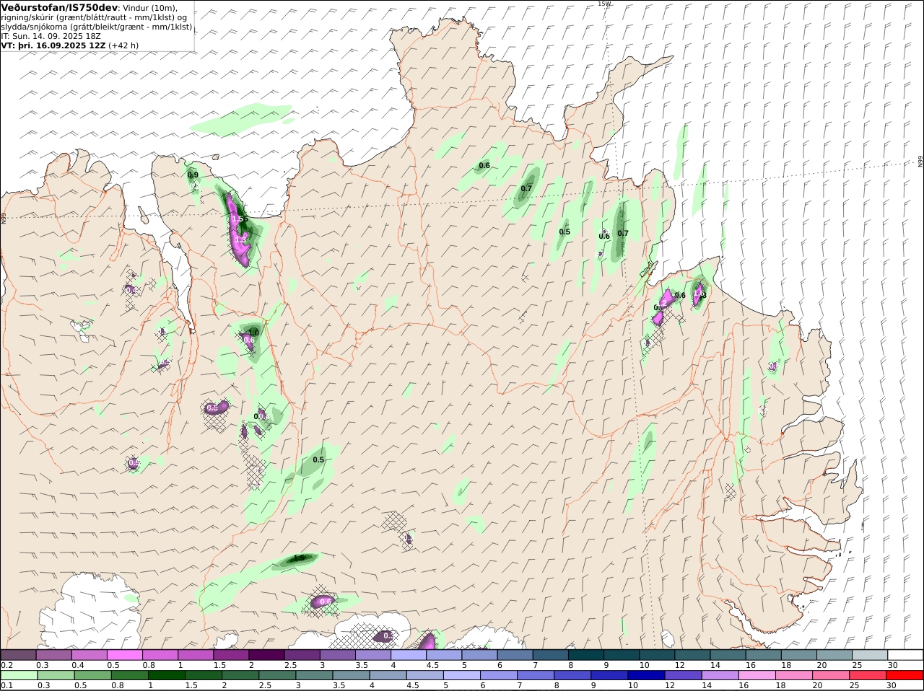
Task: Pick the rain legend swatch between 0.1 and 0.3
Action: (x=18, y=675)
